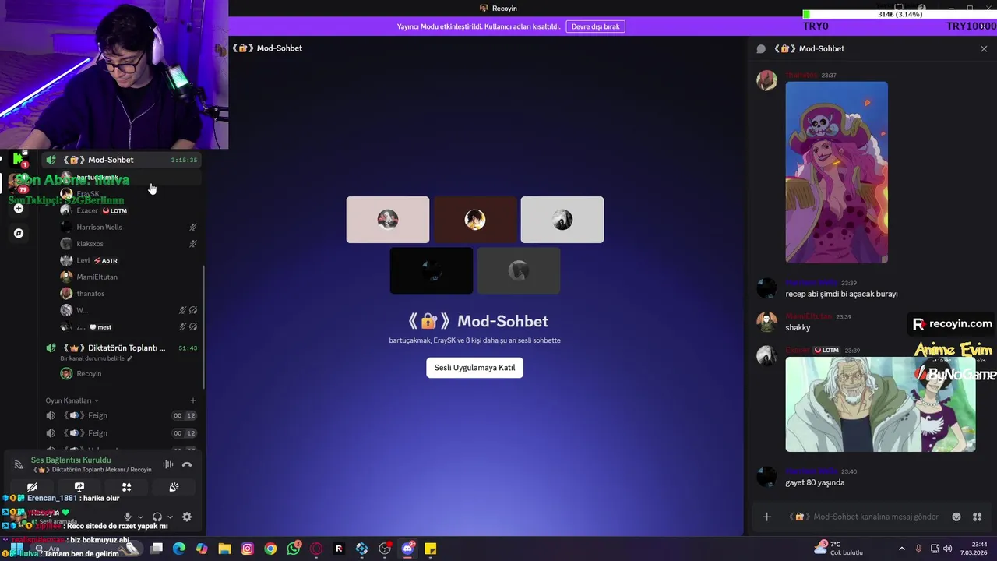Show hidden system tray icons
The width and height of the screenshot is (997, 561).
tap(902, 549)
